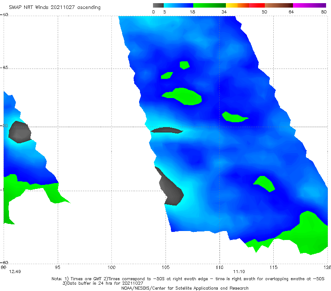
Task: Click the thin gray low-wind sliver near 50S 105E
Action: point(166,130)
